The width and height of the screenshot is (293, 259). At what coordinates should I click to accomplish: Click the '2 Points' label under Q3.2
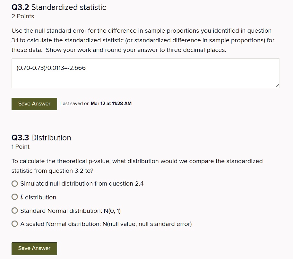22,16
